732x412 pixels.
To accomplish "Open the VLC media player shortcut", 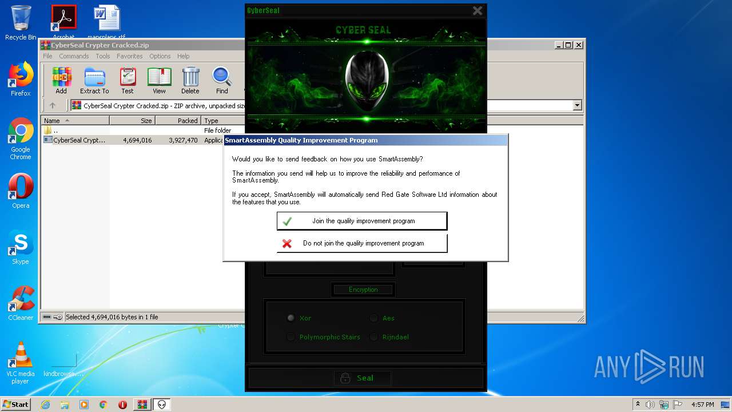I will pos(21,363).
